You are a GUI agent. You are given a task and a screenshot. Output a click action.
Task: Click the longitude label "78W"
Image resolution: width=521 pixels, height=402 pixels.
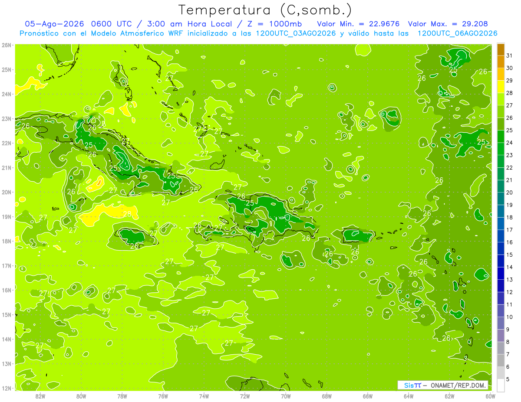[122, 396]
